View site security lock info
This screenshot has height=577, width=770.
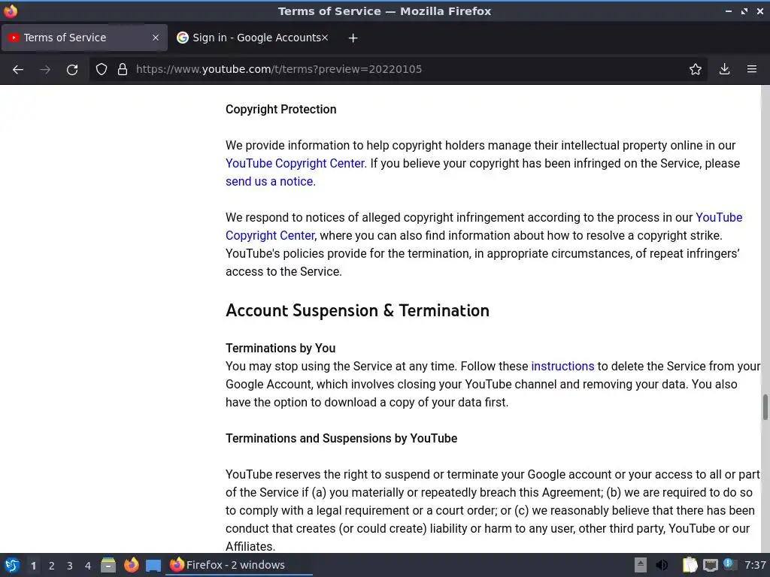coord(123,69)
